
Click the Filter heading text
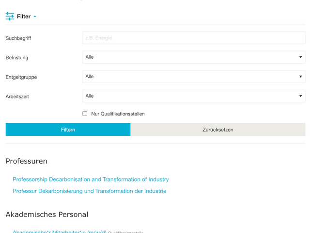pyautogui.click(x=23, y=17)
